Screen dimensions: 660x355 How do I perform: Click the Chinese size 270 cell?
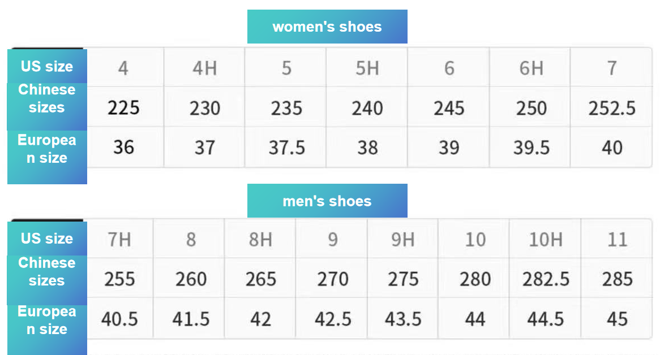point(332,279)
